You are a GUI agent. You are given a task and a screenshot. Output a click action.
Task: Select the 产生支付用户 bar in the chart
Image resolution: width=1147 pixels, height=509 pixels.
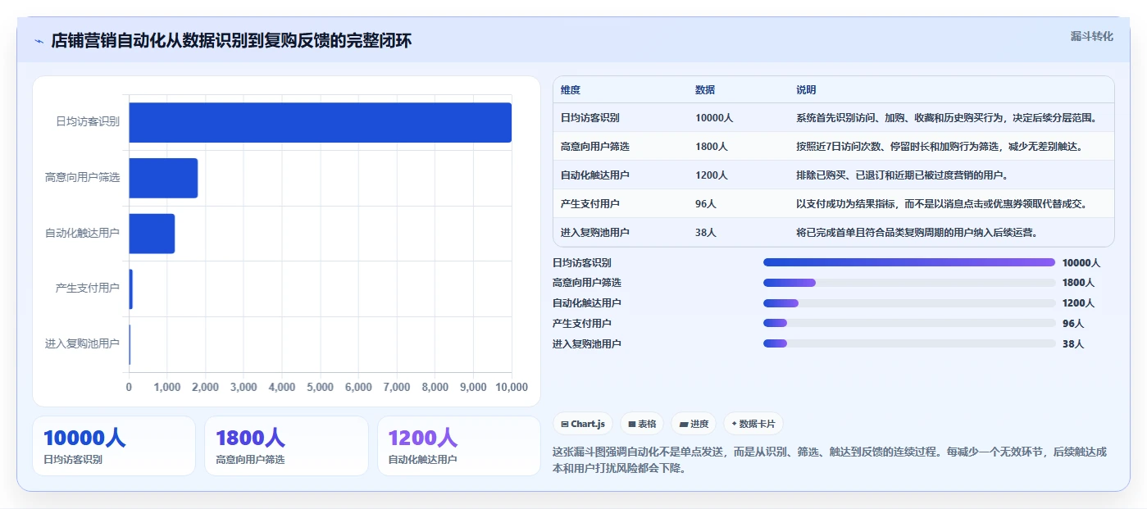pyautogui.click(x=130, y=289)
